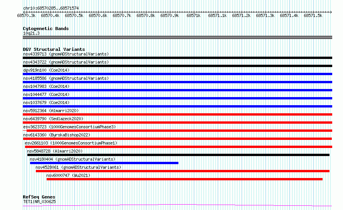Click the black bar under nsv4343722
343x210 pixels.
click(177, 66)
